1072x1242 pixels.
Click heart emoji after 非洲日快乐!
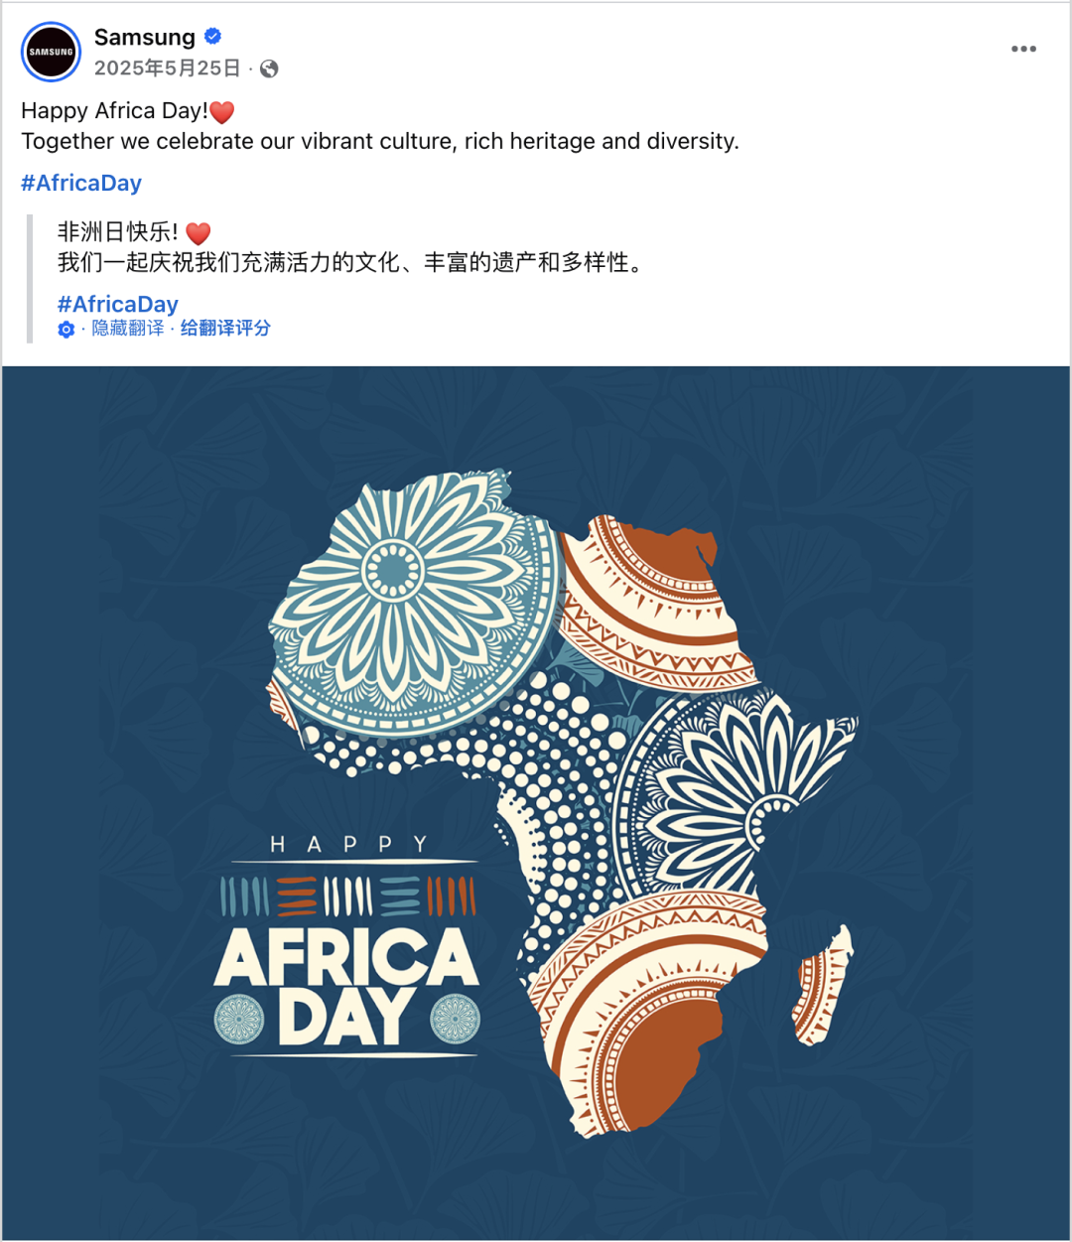pos(199,233)
